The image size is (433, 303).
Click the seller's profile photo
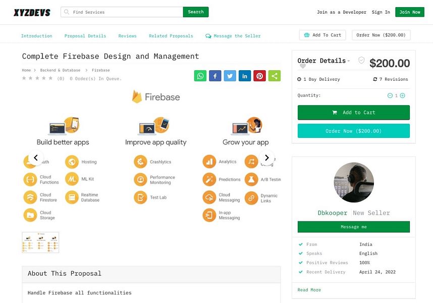[x=354, y=182]
